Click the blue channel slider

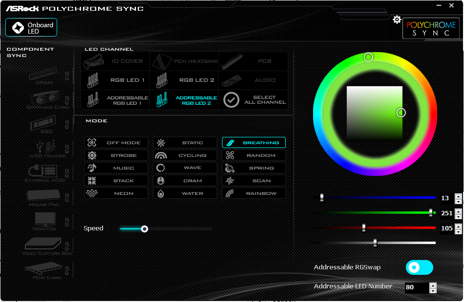click(375, 197)
